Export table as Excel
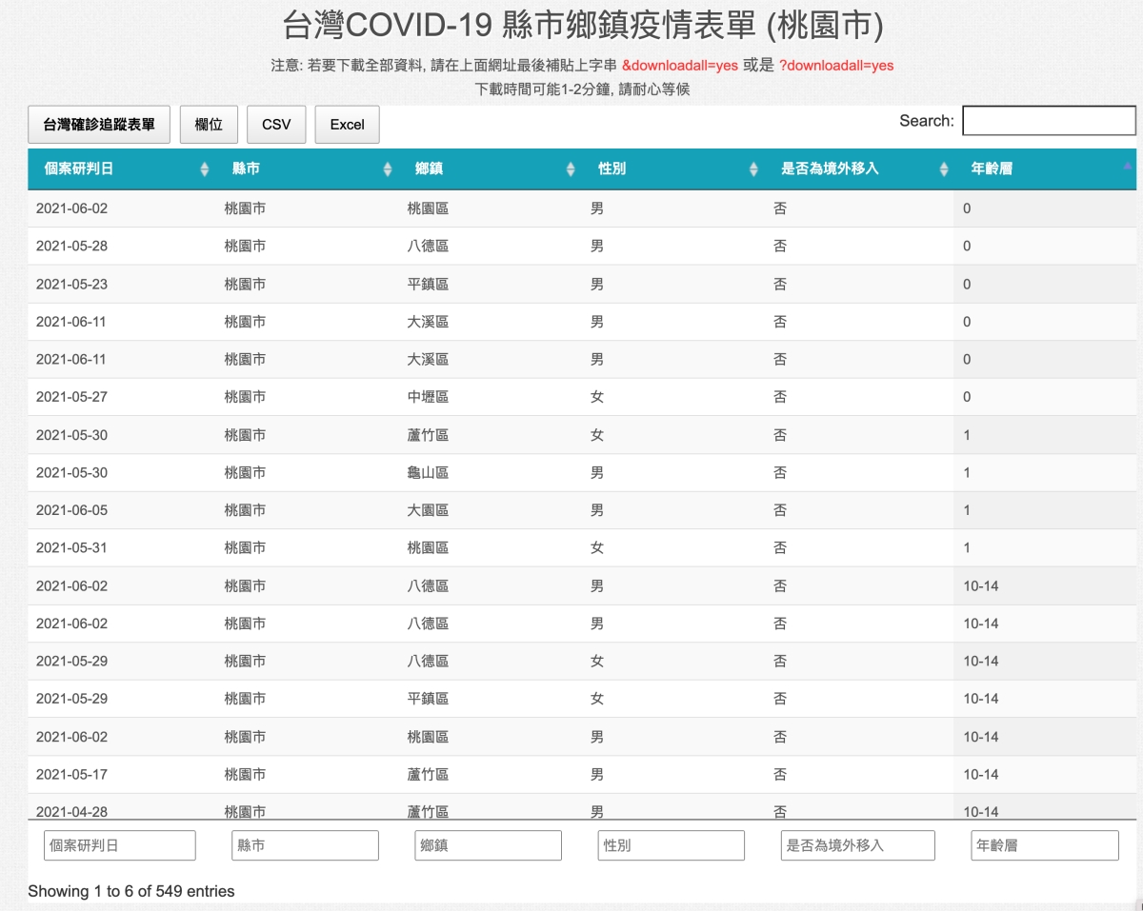The image size is (1143, 911). tap(348, 125)
